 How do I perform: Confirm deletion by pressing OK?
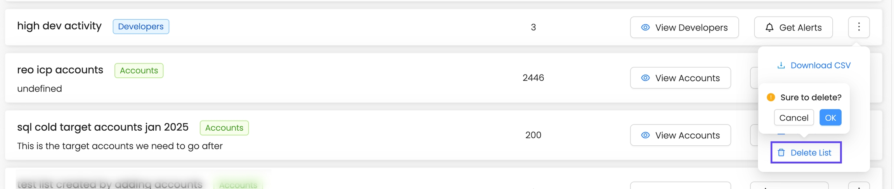click(830, 118)
